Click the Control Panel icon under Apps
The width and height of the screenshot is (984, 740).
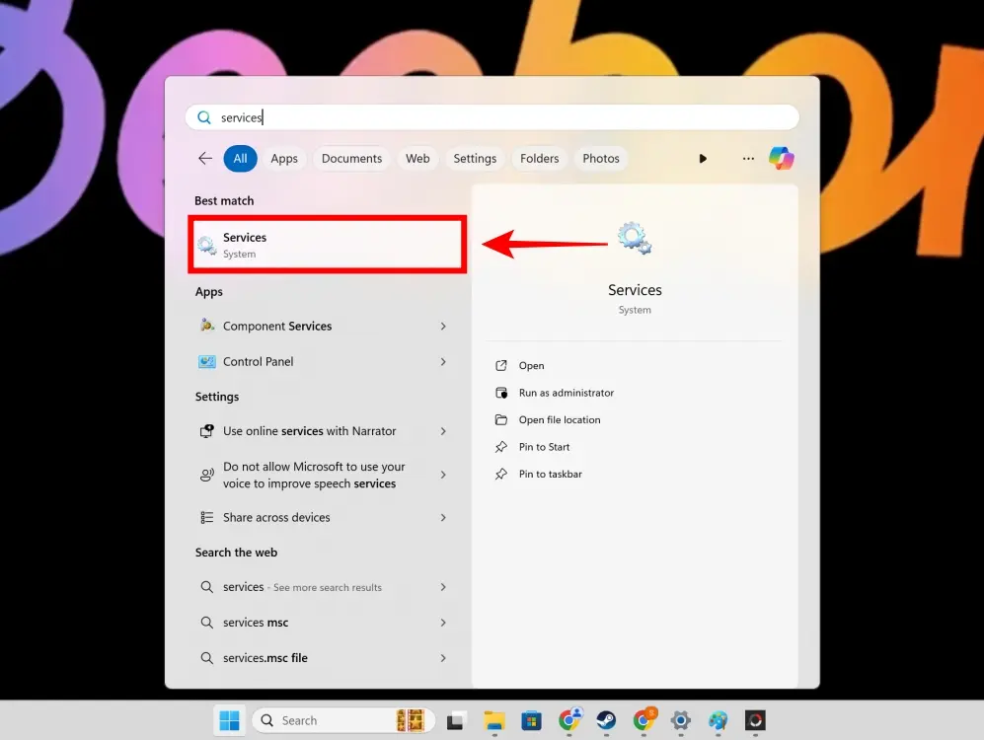coord(207,361)
